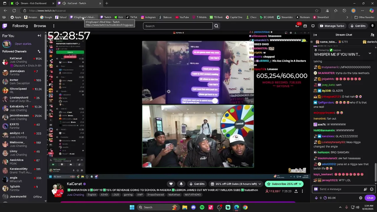The width and height of the screenshot is (377, 212).
Task: Collapse the For You sidebar
Action: (39, 36)
